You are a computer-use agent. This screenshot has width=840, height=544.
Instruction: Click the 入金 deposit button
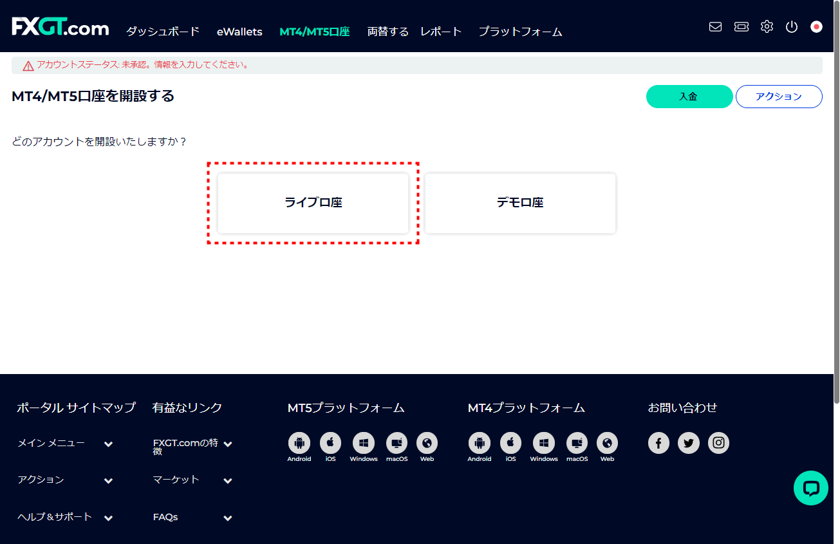point(689,97)
